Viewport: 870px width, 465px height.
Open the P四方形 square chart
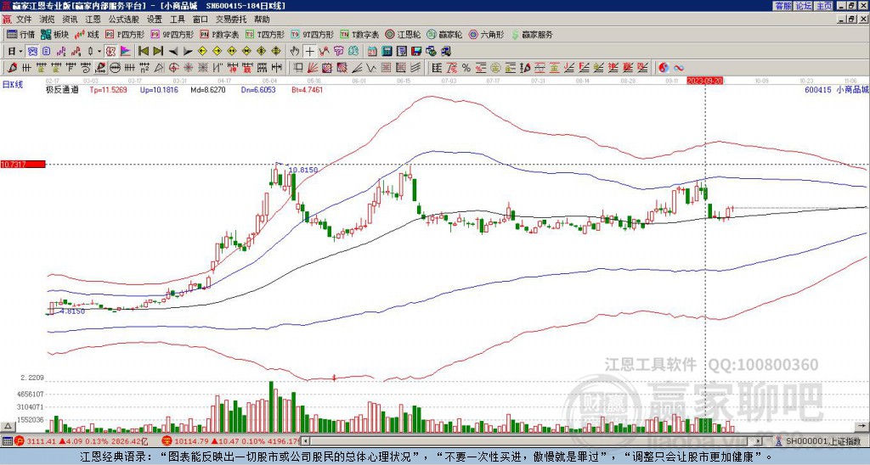click(x=125, y=34)
